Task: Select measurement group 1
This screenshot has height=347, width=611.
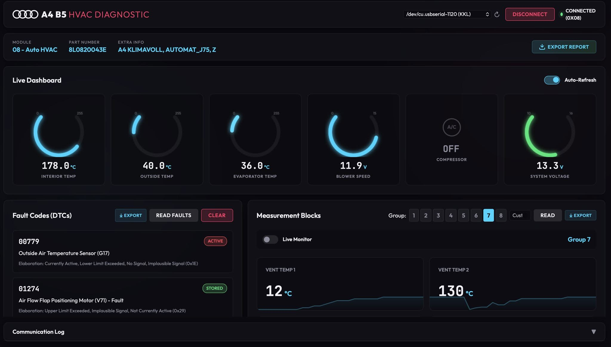Action: pyautogui.click(x=414, y=215)
